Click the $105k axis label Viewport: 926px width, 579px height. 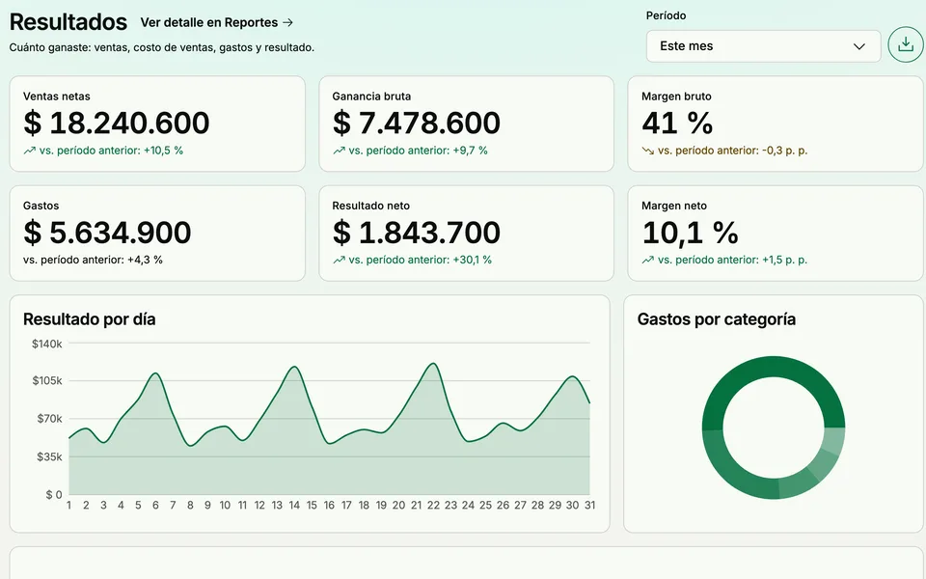tap(47, 381)
